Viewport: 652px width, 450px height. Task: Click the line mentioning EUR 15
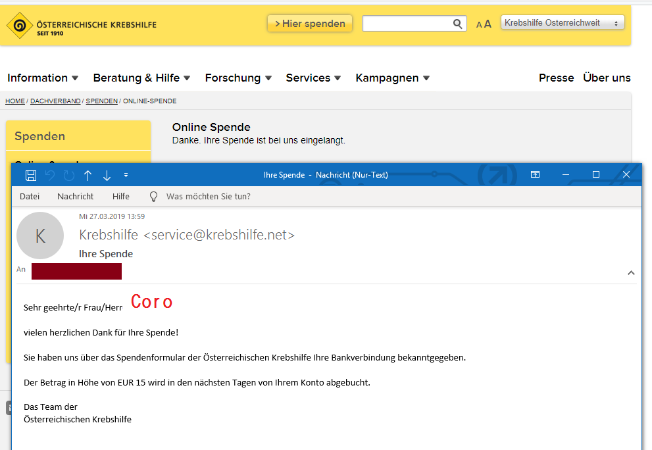[197, 383]
